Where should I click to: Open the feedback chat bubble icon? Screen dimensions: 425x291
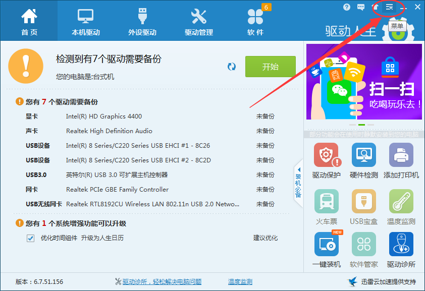(x=361, y=7)
